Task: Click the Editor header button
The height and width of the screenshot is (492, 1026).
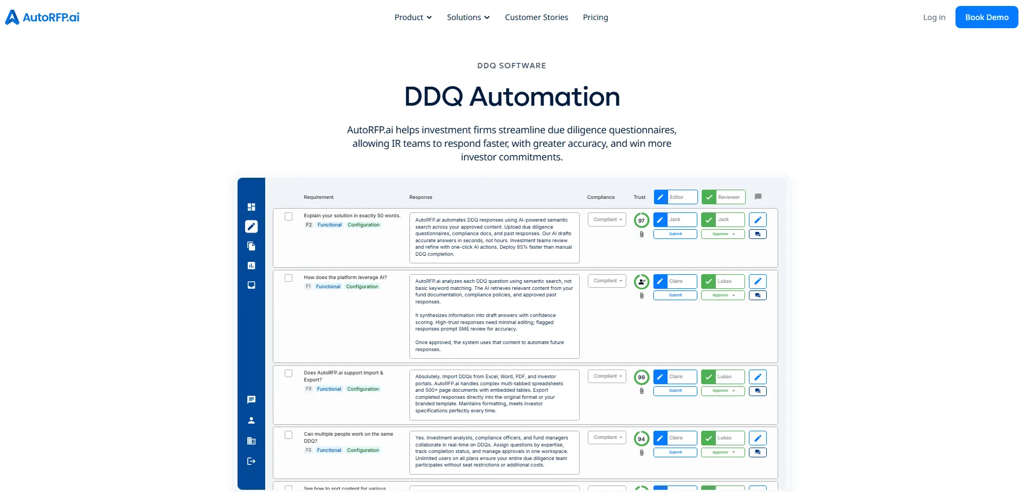Action: (x=676, y=197)
